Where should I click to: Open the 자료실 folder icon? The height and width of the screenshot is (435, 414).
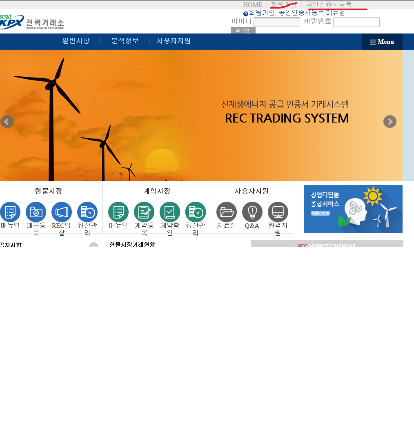point(227,212)
